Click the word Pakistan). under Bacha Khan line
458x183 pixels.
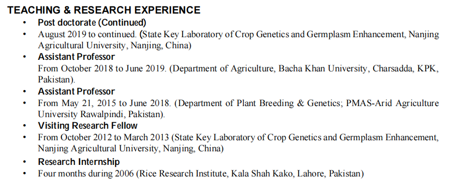(56, 80)
